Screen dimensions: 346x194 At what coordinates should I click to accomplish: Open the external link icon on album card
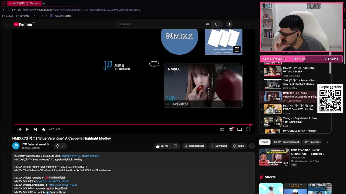click(x=237, y=49)
